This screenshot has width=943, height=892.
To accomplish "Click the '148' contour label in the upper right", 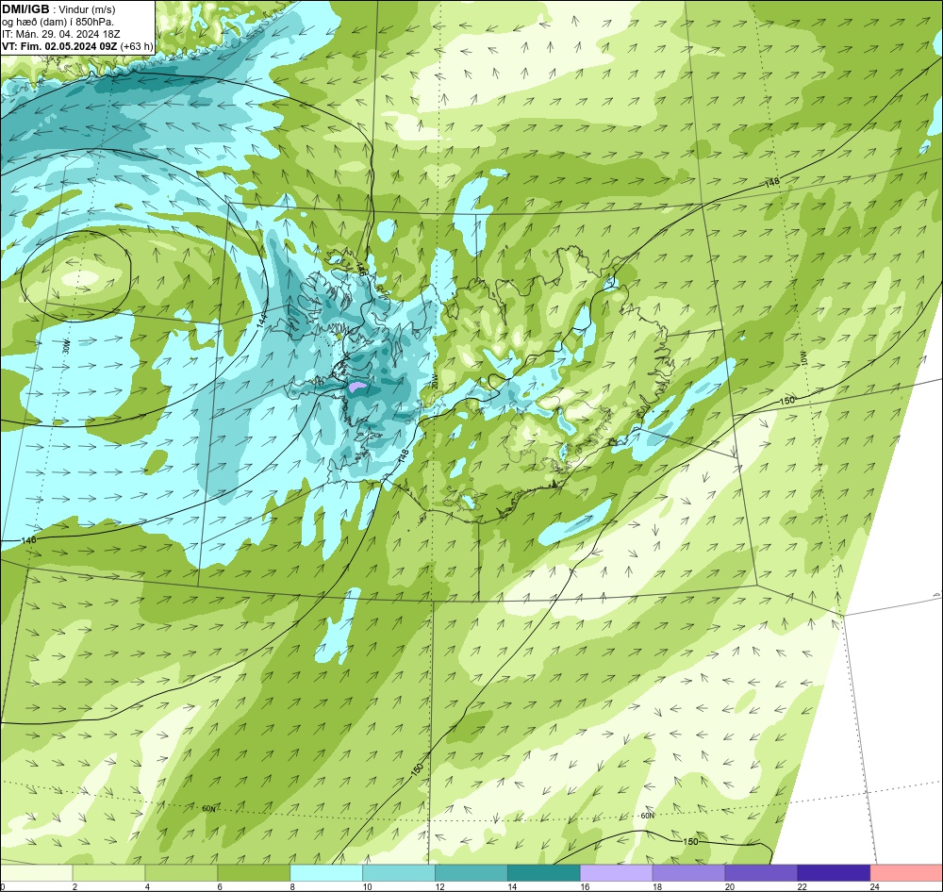I will [x=772, y=182].
